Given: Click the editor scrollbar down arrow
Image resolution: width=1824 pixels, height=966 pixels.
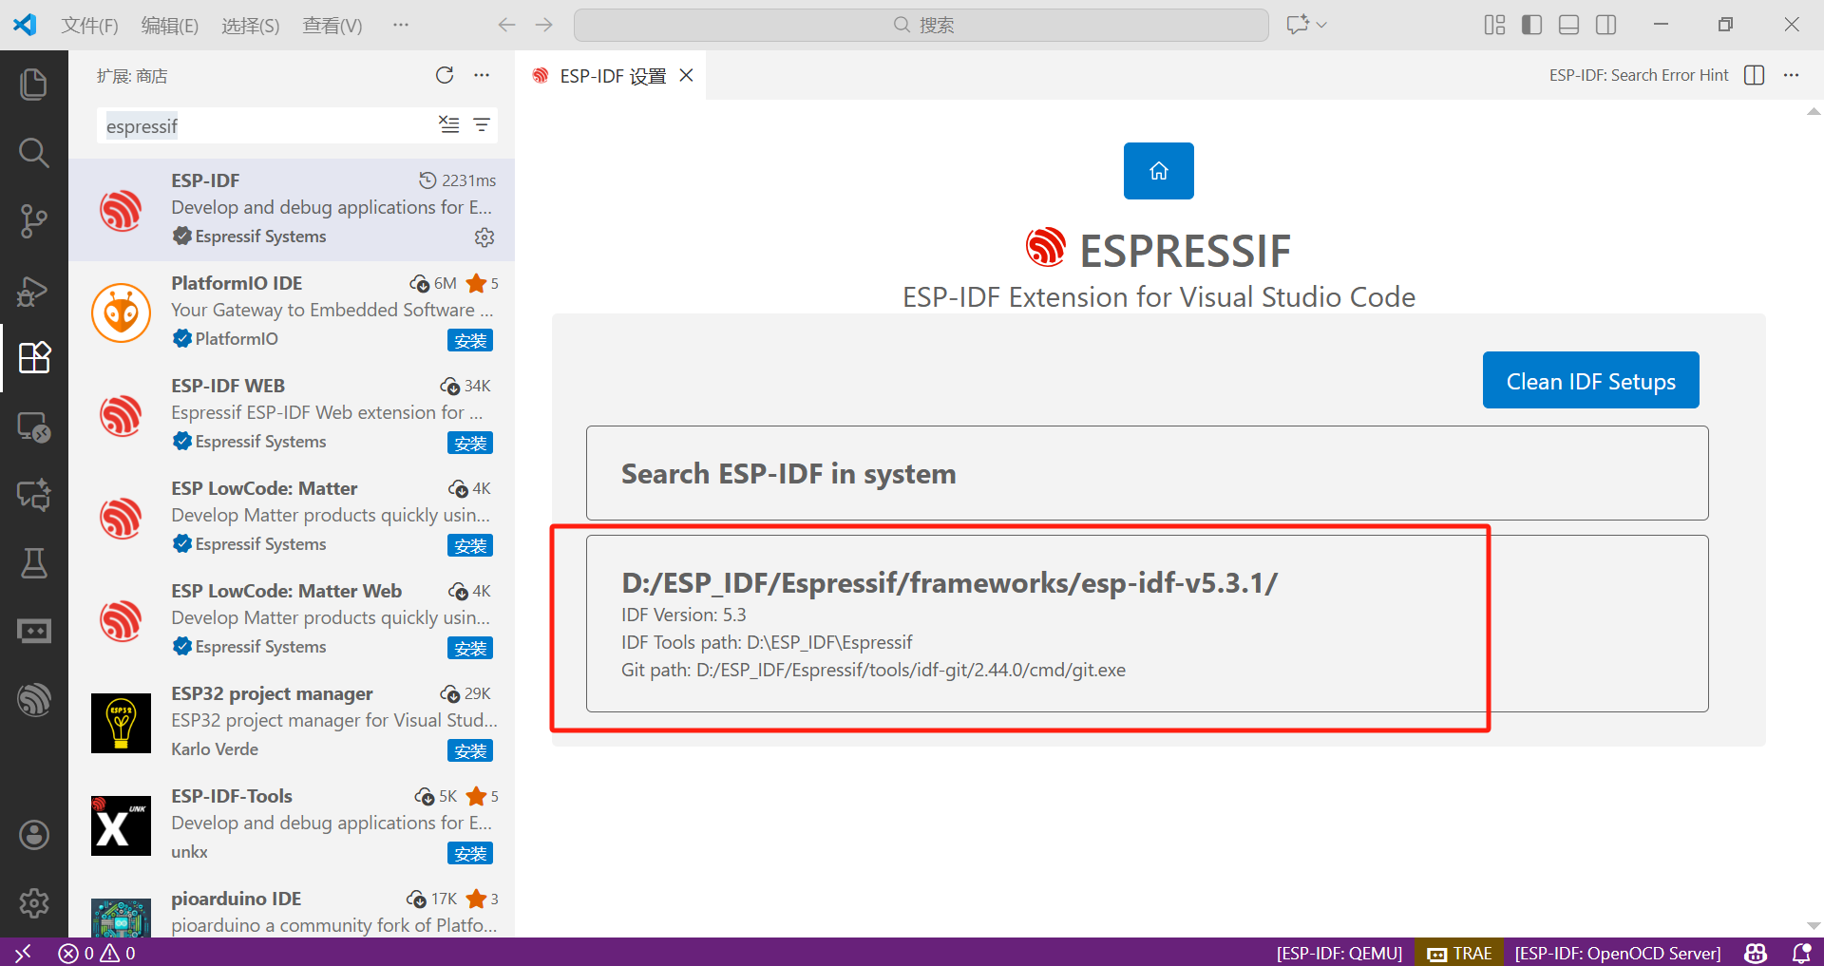Looking at the screenshot, I should click(x=1814, y=925).
